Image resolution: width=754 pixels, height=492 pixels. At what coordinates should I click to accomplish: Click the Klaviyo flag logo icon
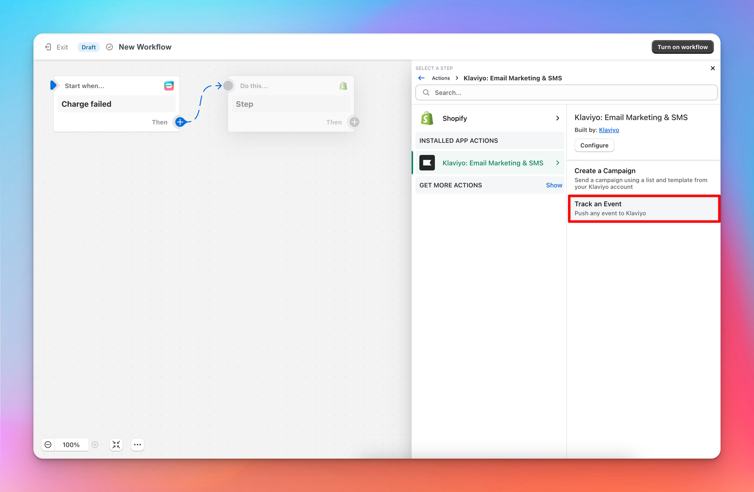pos(427,163)
